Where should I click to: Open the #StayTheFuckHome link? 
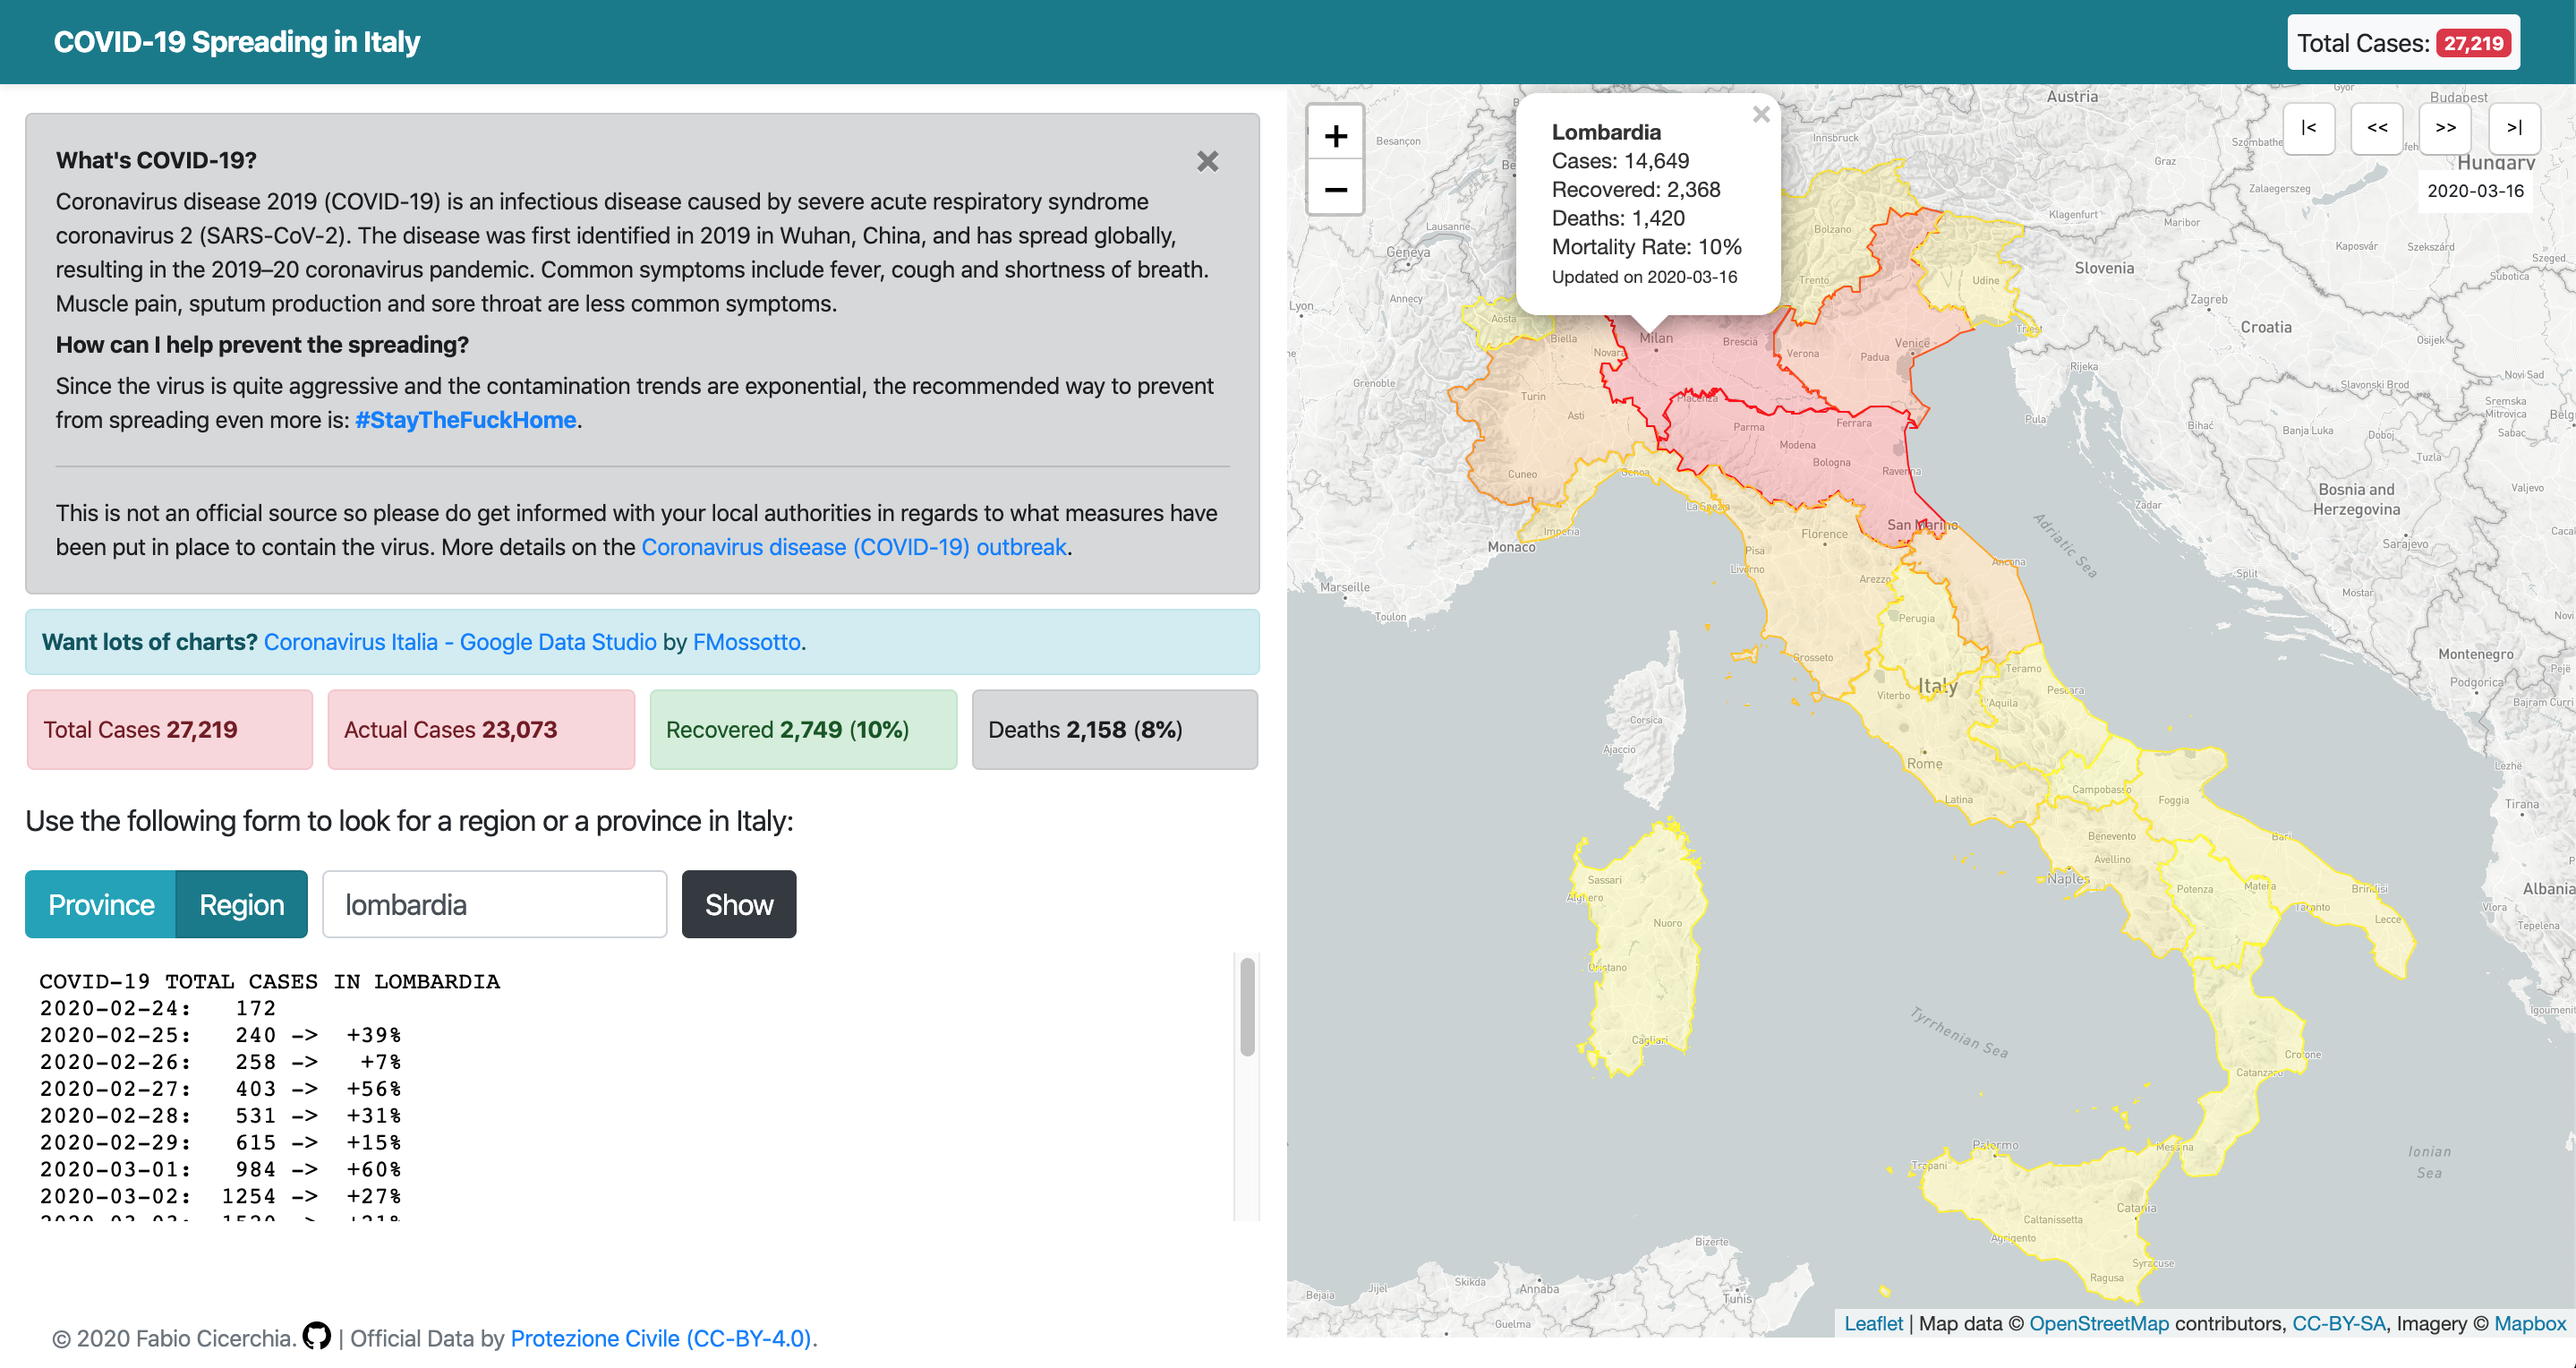(x=466, y=420)
